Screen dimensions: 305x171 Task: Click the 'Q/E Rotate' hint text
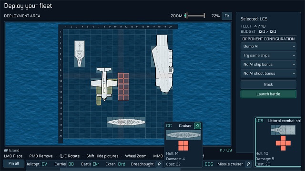70,156
